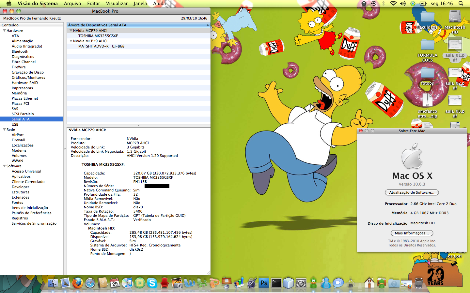Image resolution: width=470 pixels, height=293 pixels.
Task: Launch Adium duck icon from Dock
Action: [313, 283]
